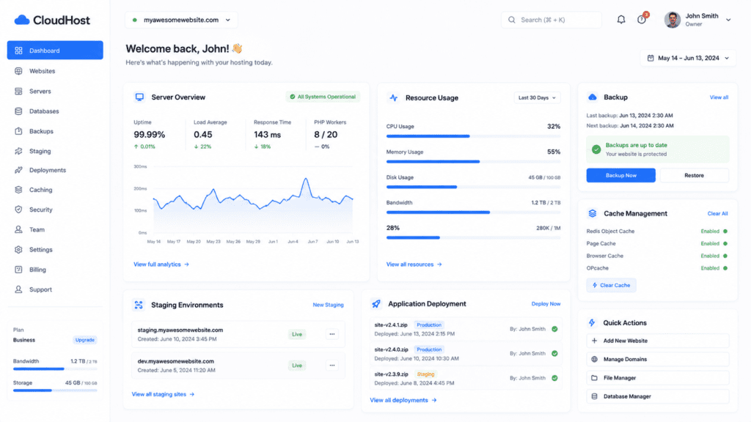Click the Deploy Now link

pos(546,304)
